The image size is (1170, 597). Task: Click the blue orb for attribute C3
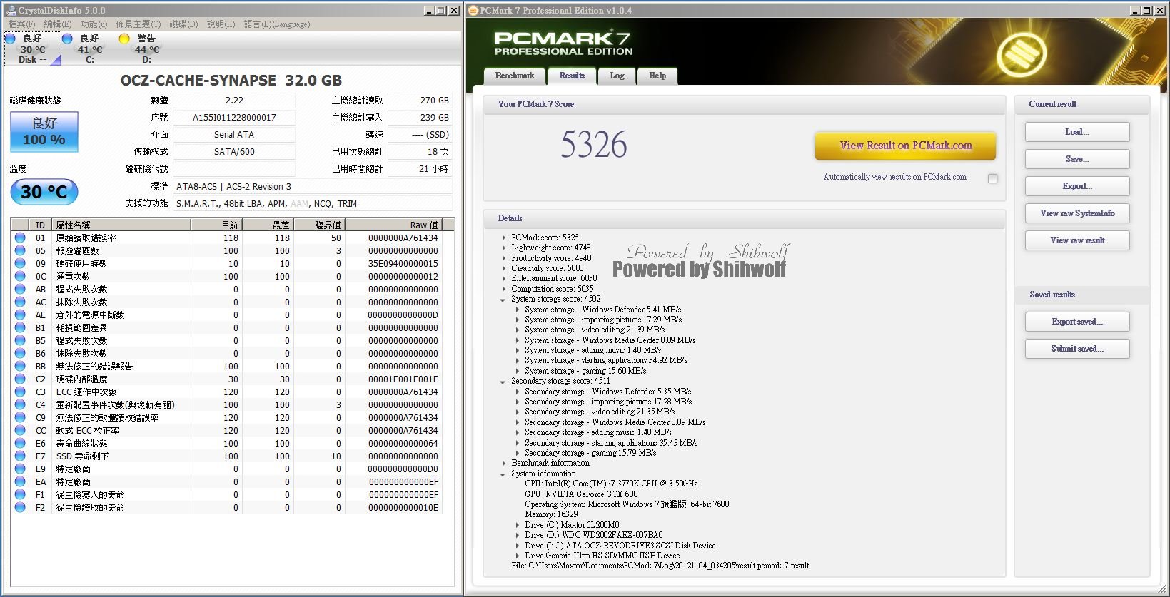(20, 392)
